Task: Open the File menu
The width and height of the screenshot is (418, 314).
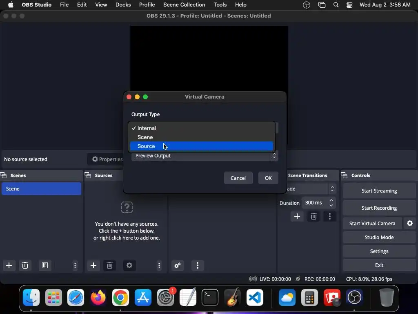Action: click(x=64, y=5)
